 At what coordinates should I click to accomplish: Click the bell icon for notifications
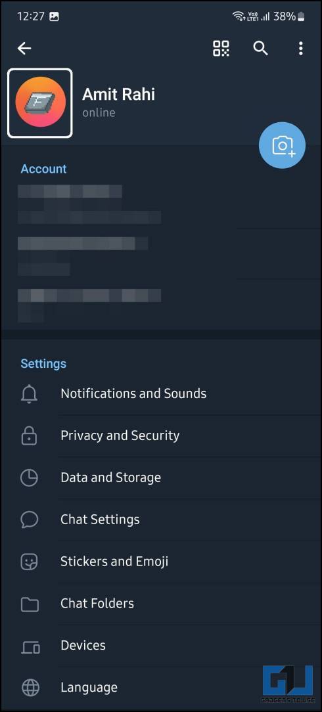(x=30, y=393)
